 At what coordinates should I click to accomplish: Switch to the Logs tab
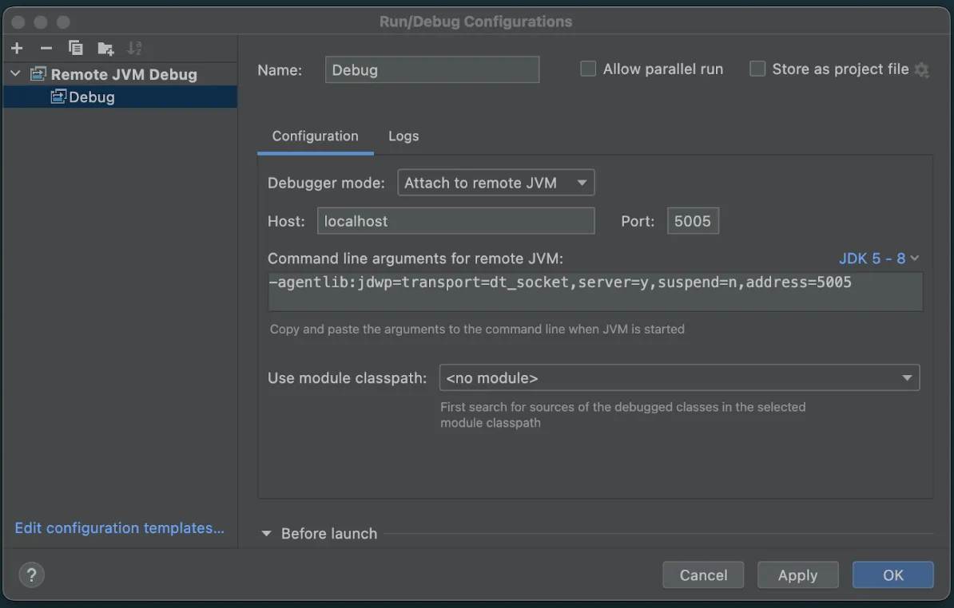(403, 136)
